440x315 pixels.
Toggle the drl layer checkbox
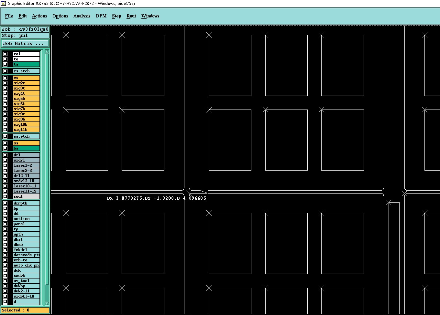(x=5, y=155)
